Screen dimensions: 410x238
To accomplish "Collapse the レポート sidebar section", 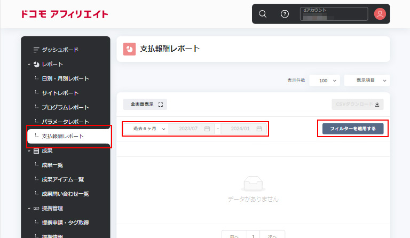I will point(29,64).
